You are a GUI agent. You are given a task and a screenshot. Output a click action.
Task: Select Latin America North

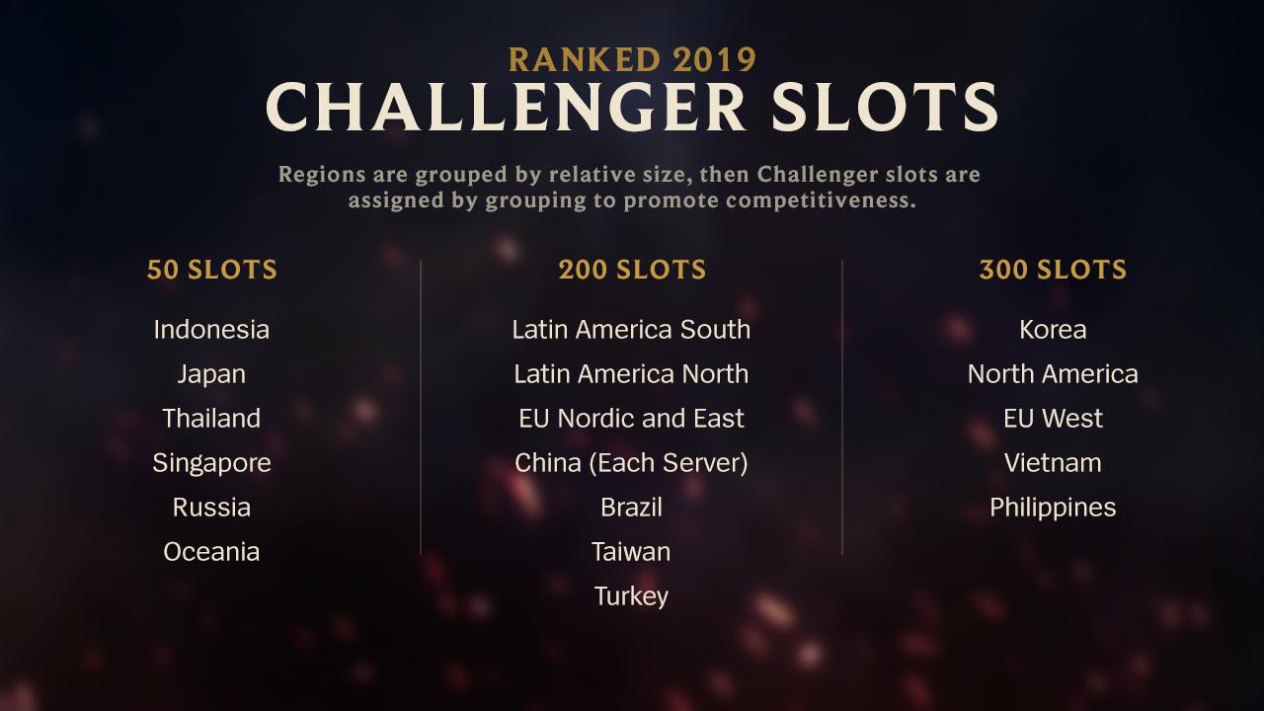[631, 373]
